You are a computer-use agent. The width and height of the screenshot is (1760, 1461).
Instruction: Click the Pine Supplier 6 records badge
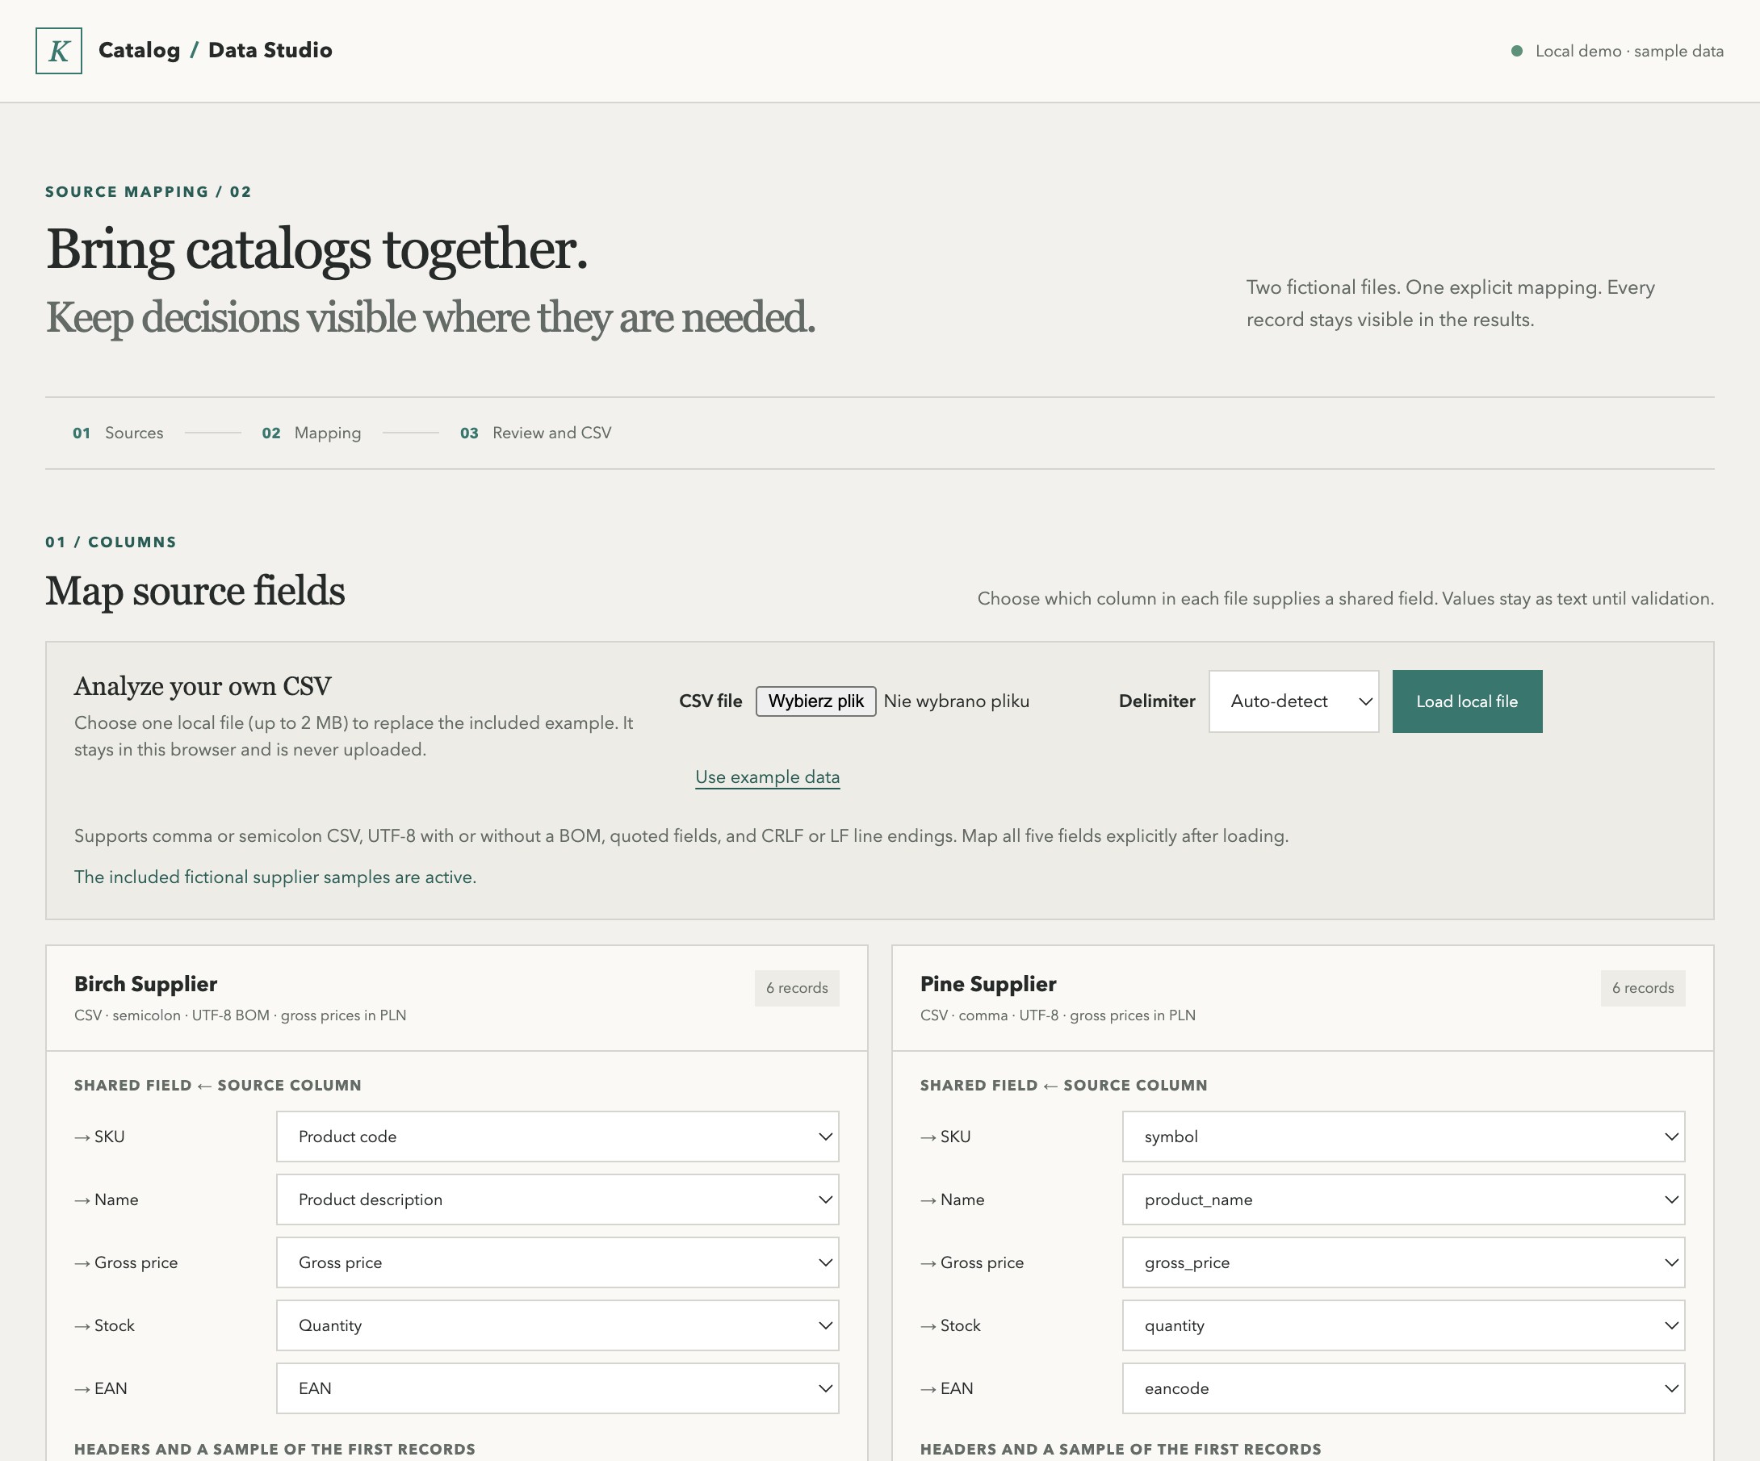tap(1642, 988)
